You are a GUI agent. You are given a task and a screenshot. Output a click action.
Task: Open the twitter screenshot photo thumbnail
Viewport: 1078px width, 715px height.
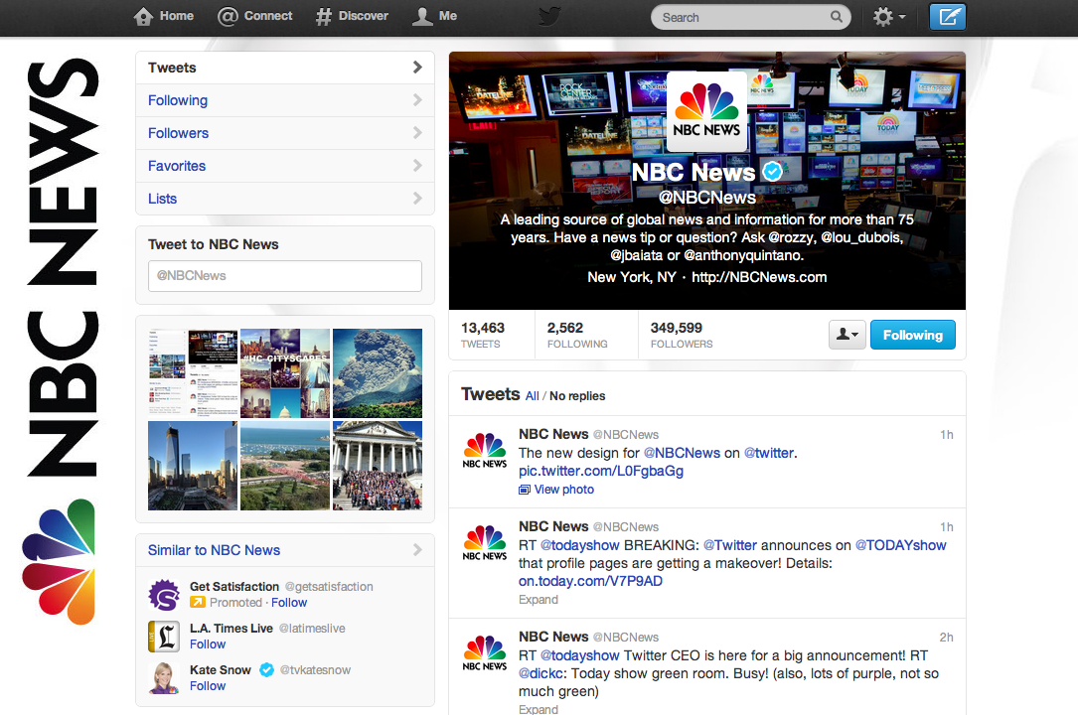[193, 373]
